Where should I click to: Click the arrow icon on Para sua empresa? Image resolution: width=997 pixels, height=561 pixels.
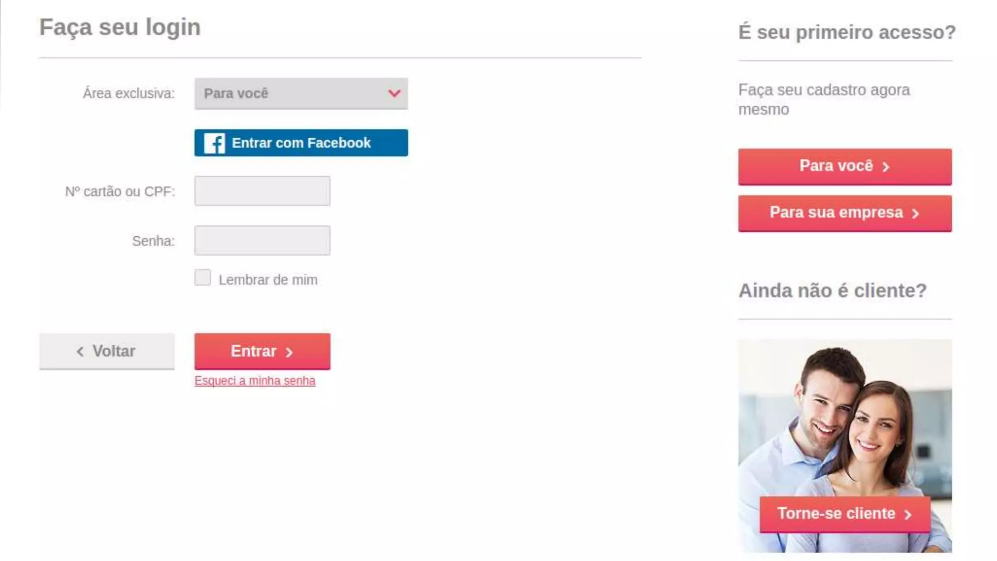915,214
